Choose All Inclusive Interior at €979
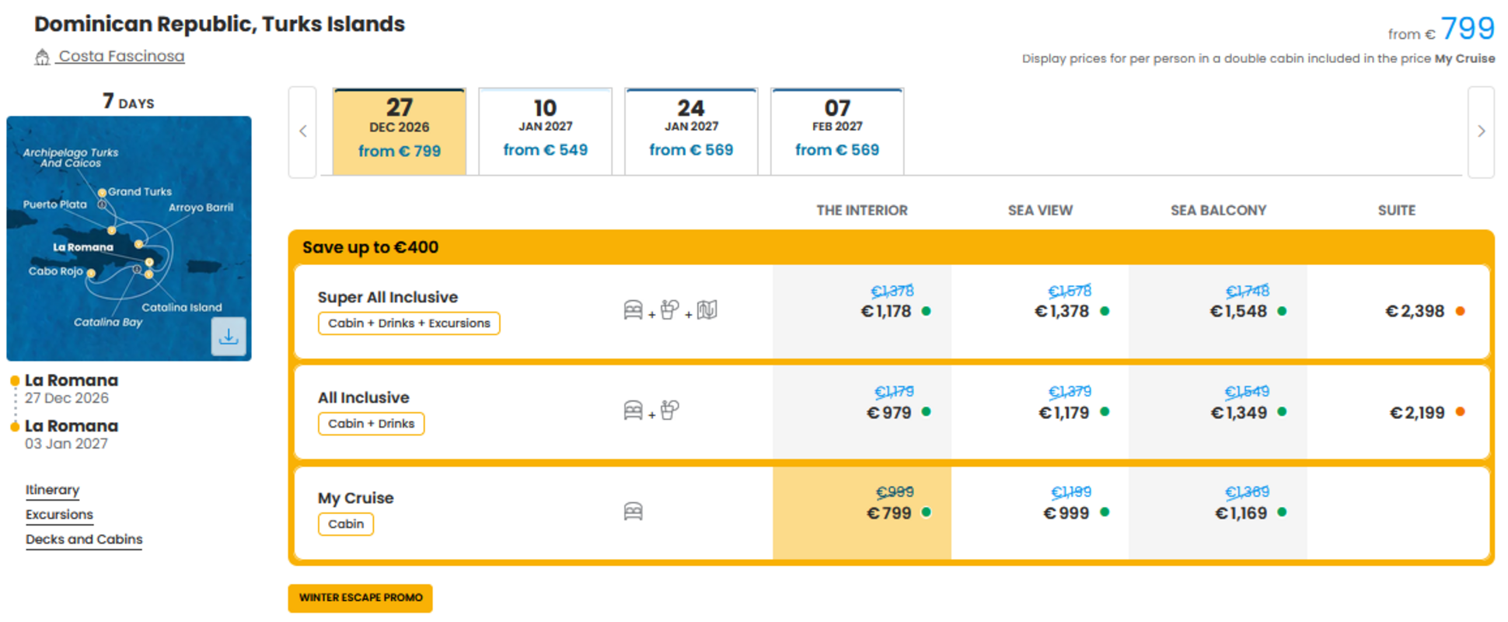This screenshot has width=1508, height=622. point(862,412)
